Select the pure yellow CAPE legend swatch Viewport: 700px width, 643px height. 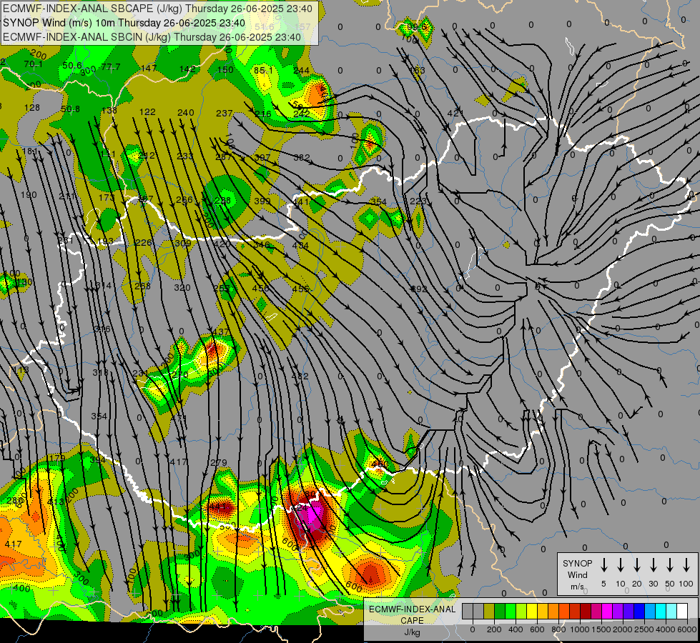click(x=532, y=611)
